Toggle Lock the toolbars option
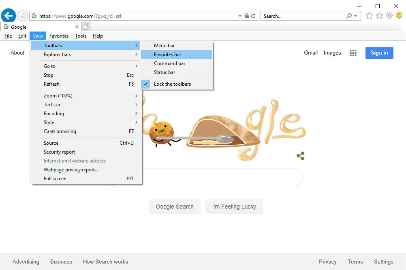The width and height of the screenshot is (406, 270). click(172, 84)
